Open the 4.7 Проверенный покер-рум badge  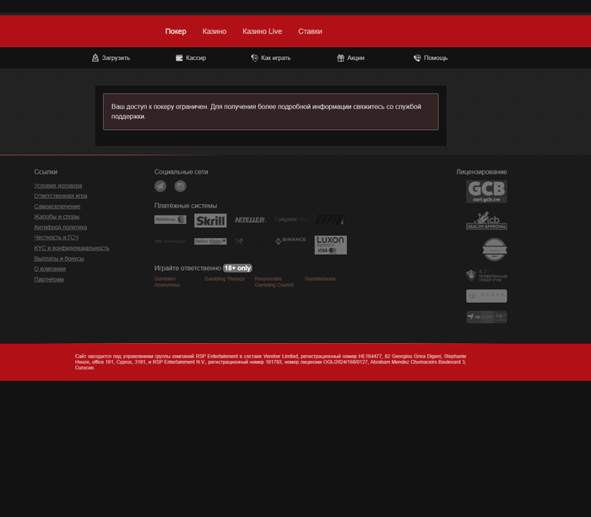(x=486, y=276)
